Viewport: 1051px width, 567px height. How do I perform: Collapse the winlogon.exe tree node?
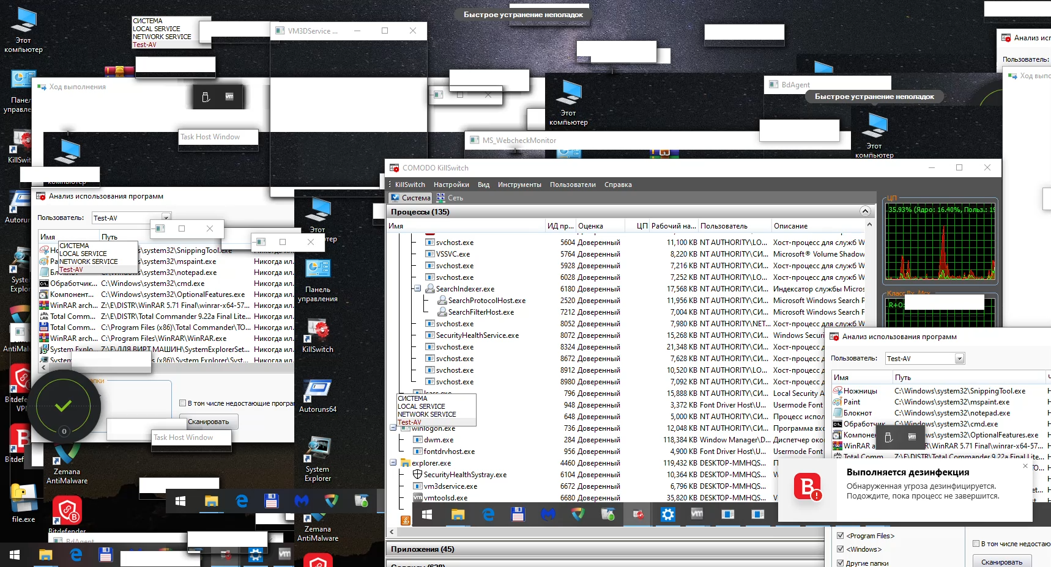tap(393, 428)
